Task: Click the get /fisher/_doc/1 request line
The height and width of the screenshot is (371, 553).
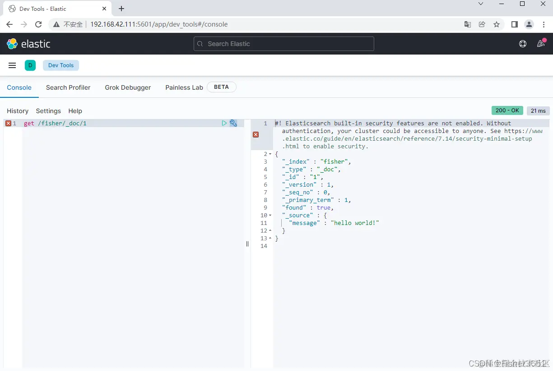Action: point(55,123)
